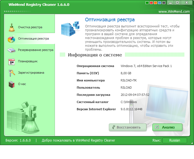Choose the green color theme swatch
This screenshot has height=159, width=194.
click(x=147, y=3)
